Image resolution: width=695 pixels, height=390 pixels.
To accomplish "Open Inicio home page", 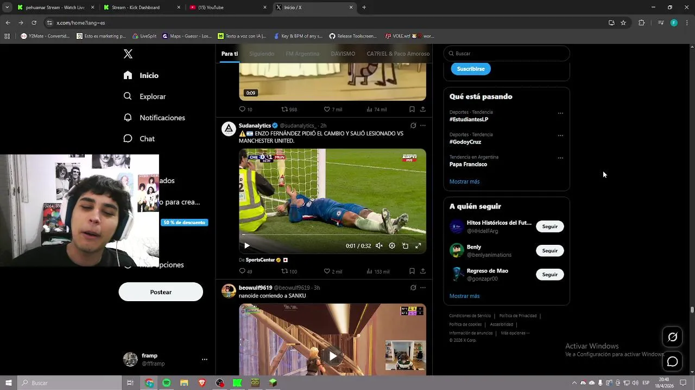I will tap(141, 75).
